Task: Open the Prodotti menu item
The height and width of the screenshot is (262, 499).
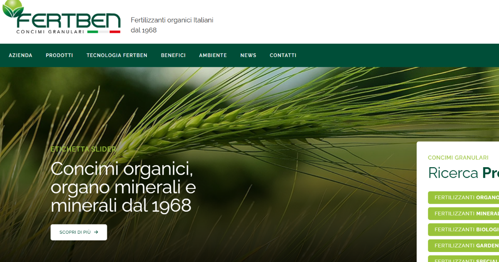Action: tap(59, 55)
